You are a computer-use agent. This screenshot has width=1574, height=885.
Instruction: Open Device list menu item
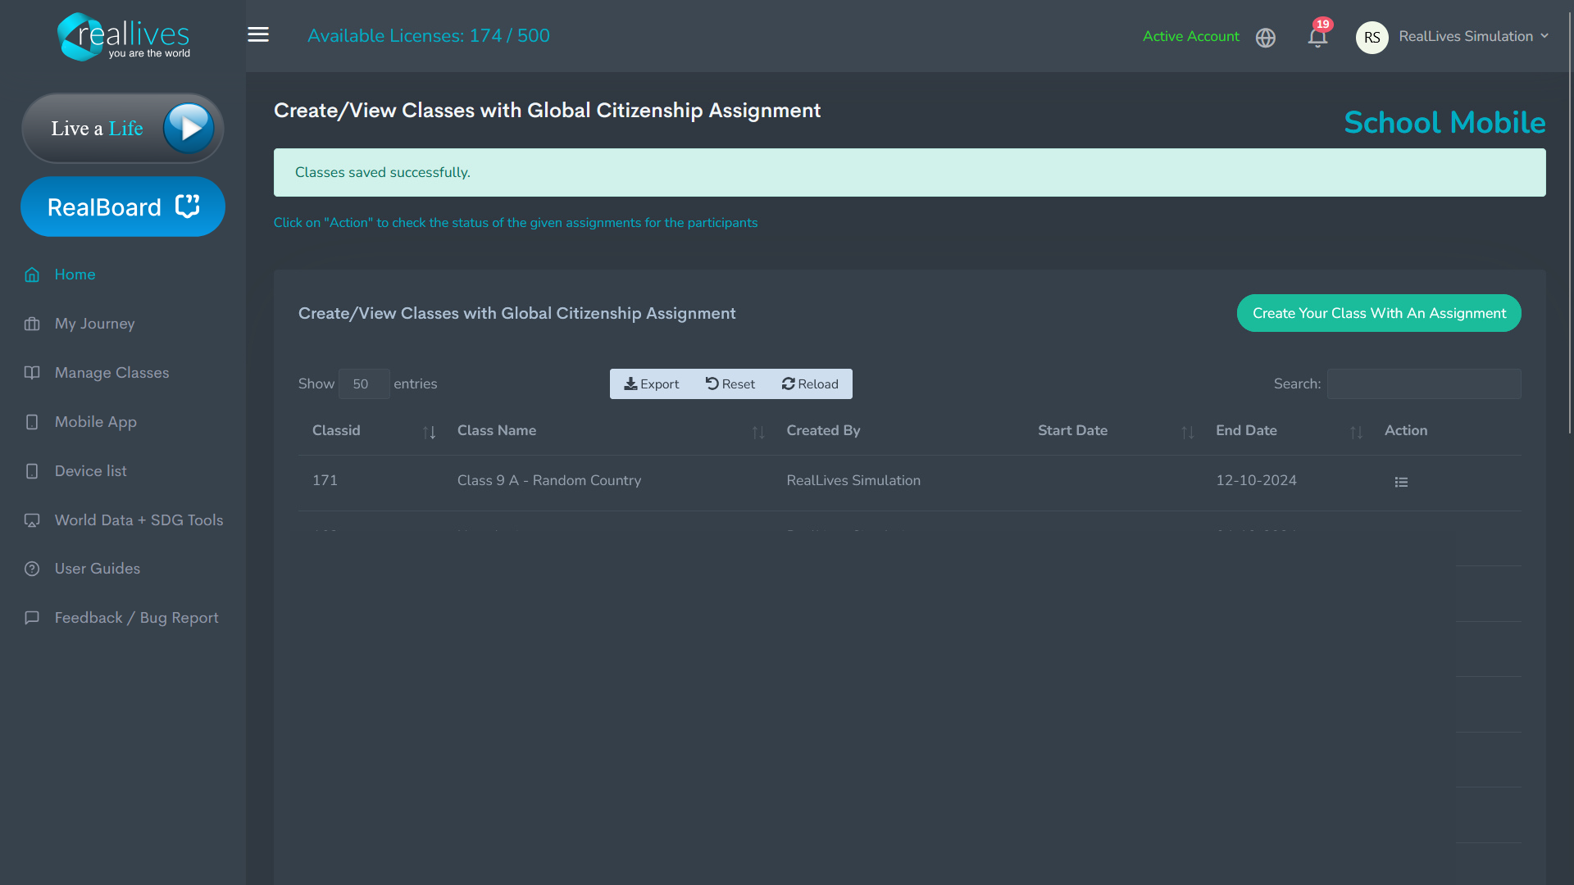[x=90, y=471]
